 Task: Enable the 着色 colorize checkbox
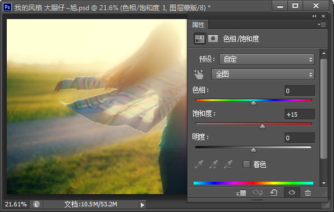246,164
